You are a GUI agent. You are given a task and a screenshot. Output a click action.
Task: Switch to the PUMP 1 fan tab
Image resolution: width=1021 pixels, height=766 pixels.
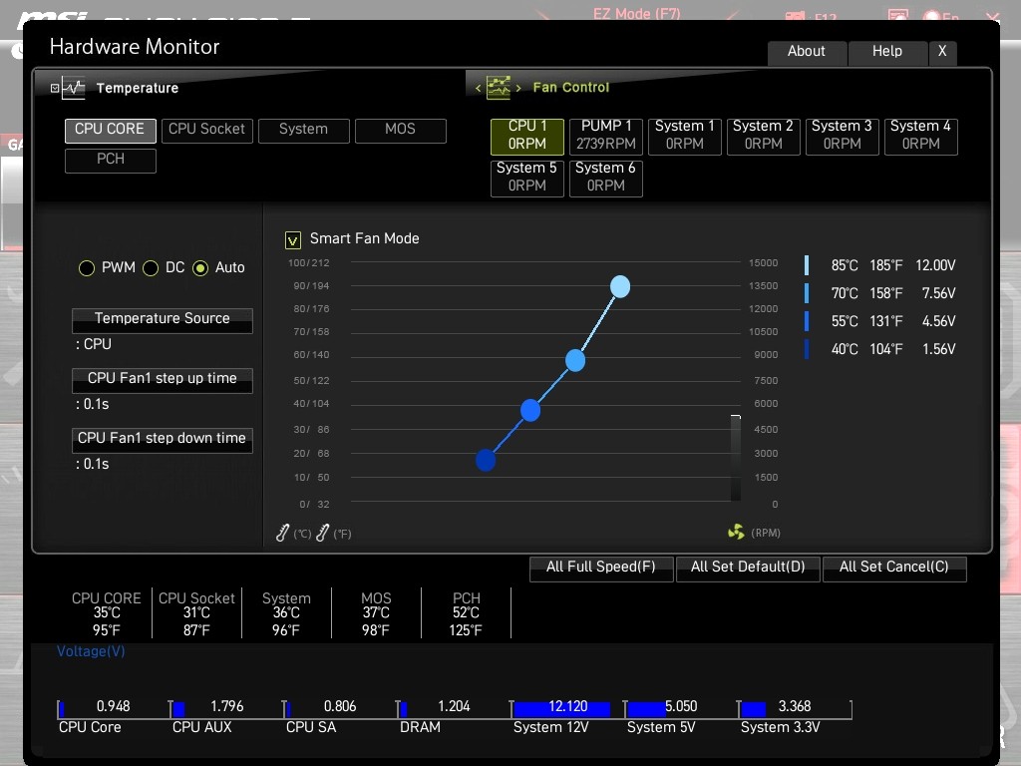606,136
